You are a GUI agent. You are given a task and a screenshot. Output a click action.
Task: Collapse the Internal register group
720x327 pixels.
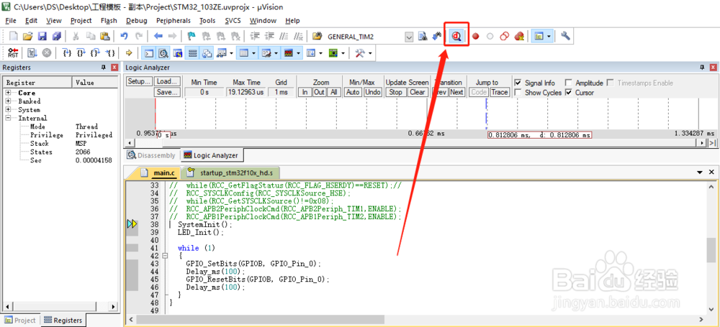pos(8,118)
